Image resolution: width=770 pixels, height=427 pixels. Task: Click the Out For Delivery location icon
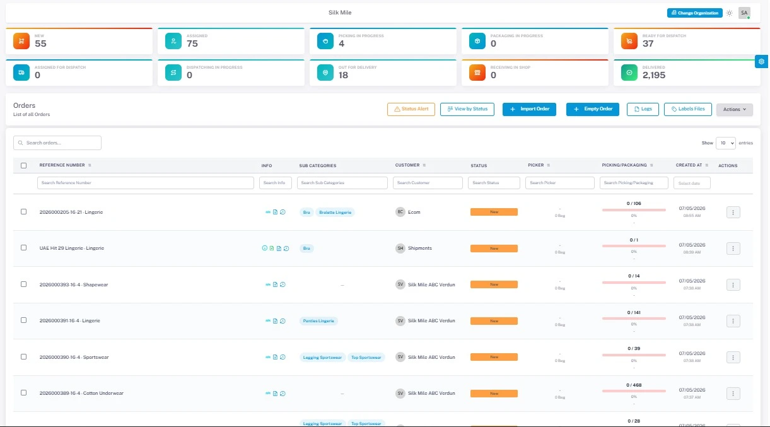pos(325,73)
